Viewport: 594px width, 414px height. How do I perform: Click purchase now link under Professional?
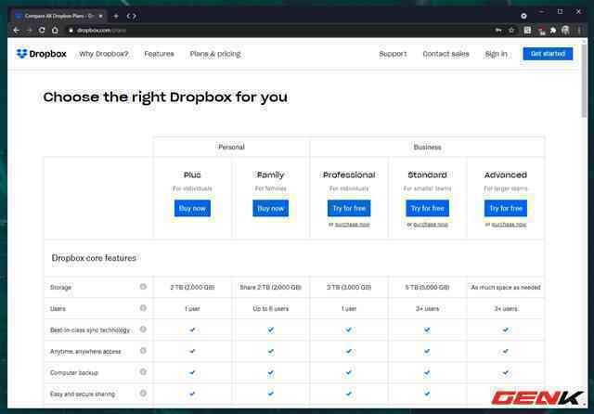click(x=353, y=225)
